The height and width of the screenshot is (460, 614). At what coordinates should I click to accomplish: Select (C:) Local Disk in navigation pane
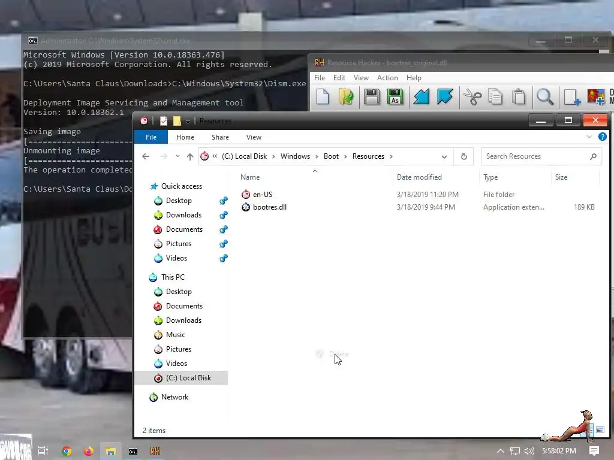point(181,378)
